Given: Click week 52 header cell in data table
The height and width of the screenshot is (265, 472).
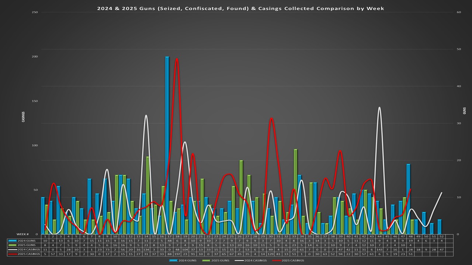Looking at the screenshot, I should coord(440,236).
